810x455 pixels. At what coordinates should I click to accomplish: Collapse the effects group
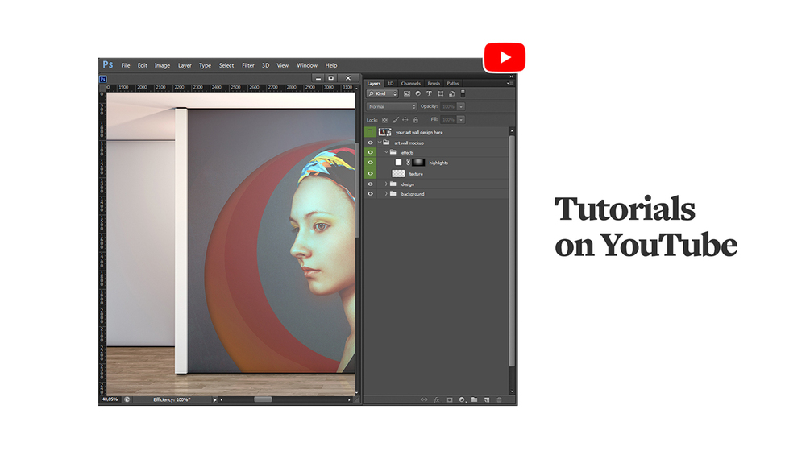pos(386,152)
